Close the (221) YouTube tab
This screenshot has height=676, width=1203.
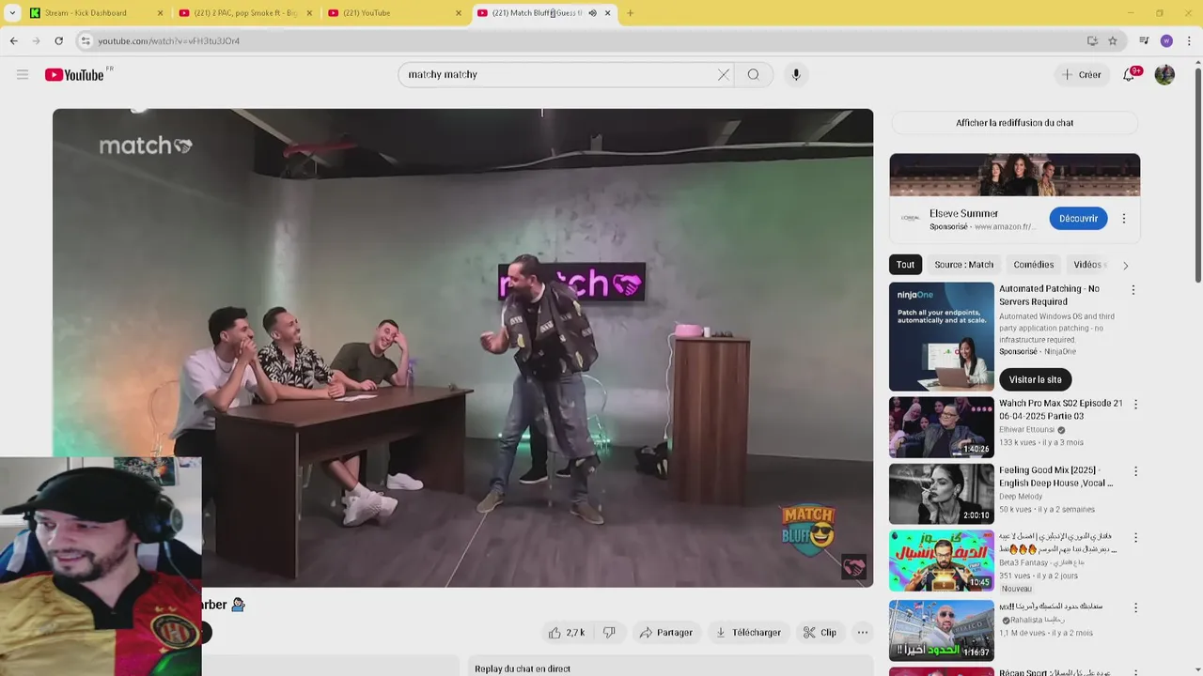click(x=459, y=13)
